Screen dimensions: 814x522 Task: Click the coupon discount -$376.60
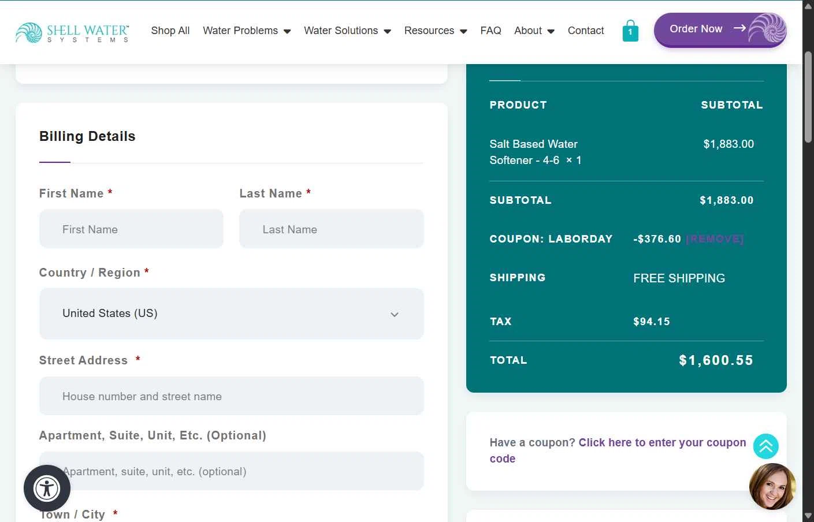(657, 239)
